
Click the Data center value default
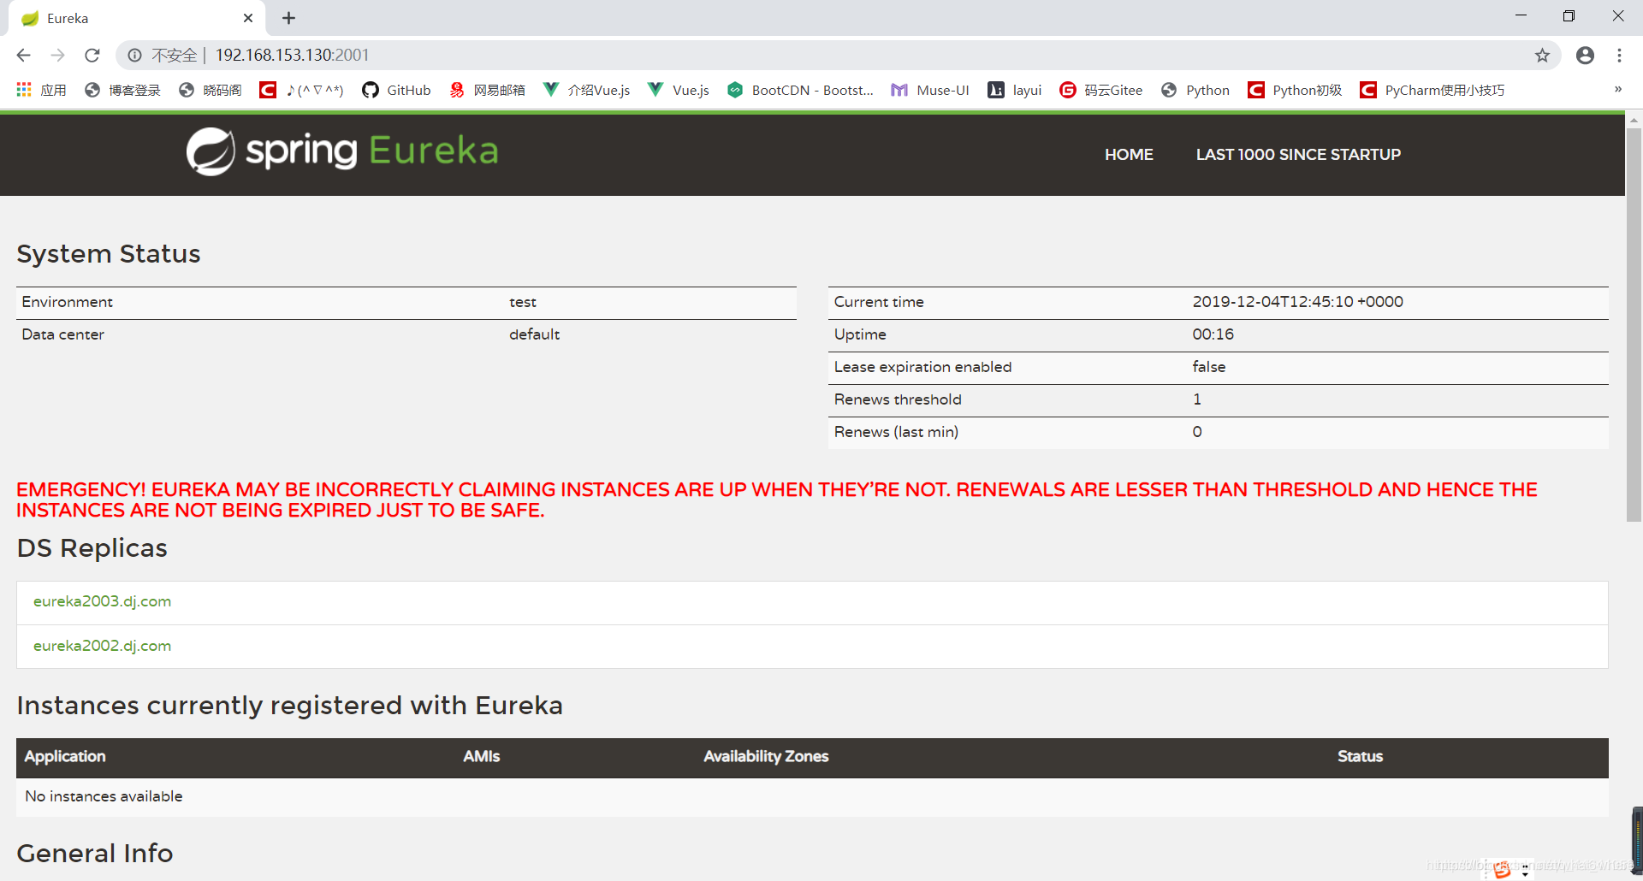[x=534, y=334]
